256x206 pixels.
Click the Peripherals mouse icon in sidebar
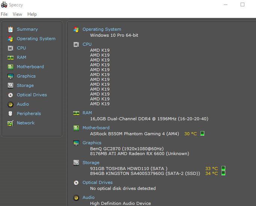pyautogui.click(x=10, y=113)
